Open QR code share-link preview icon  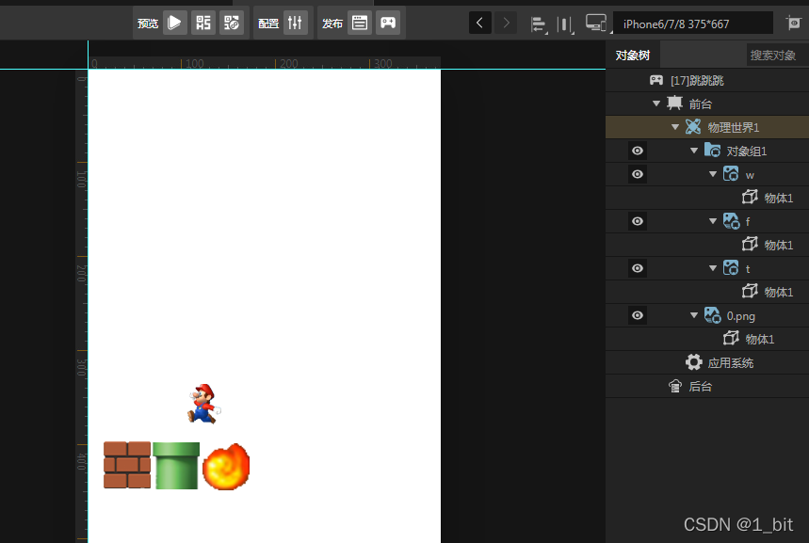[x=231, y=23]
